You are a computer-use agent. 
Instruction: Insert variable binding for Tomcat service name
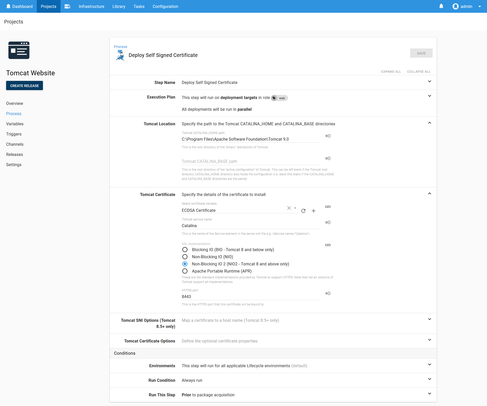(x=328, y=223)
